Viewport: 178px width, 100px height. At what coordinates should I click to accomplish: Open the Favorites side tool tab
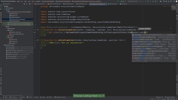(x=1, y=81)
